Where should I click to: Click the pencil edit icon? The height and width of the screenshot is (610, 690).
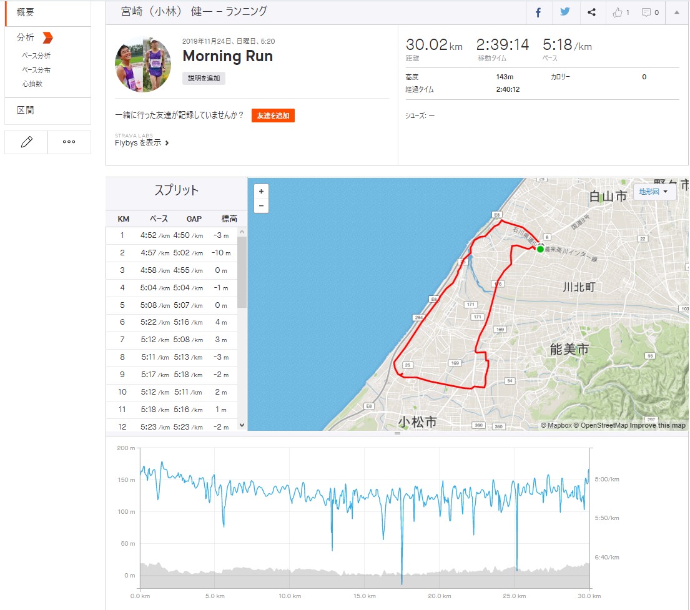coord(26,142)
